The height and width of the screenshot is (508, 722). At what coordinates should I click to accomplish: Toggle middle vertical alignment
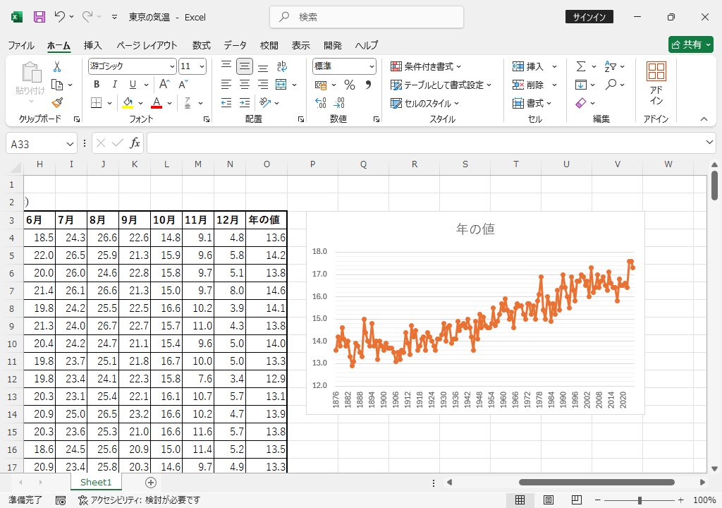pos(245,66)
